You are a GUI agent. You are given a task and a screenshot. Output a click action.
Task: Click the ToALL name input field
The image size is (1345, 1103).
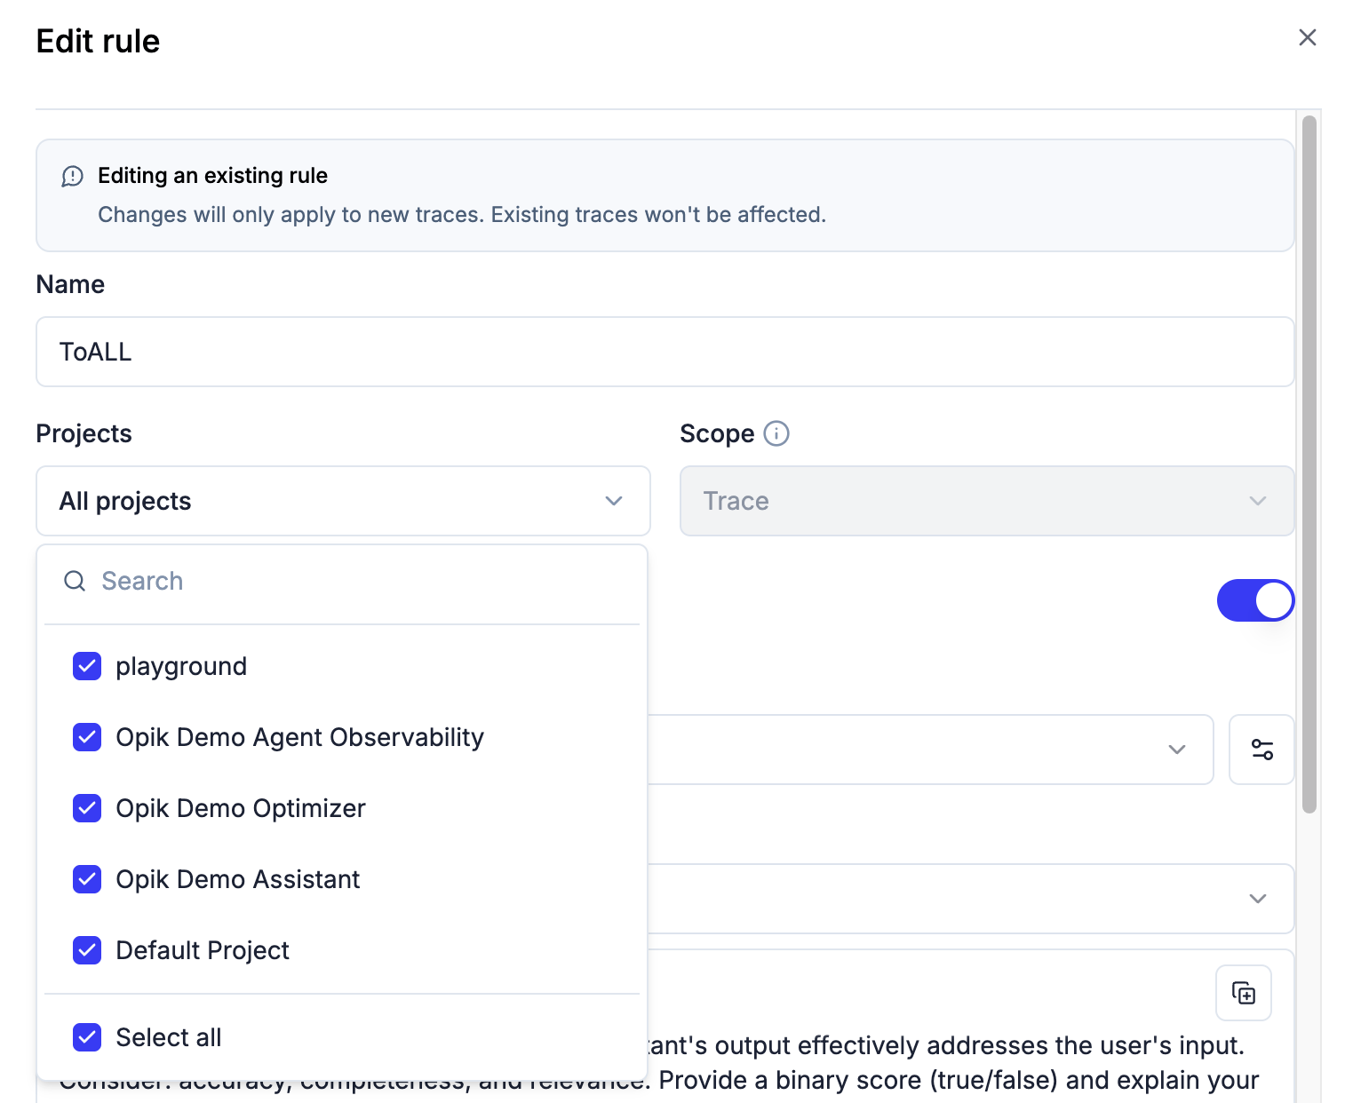coord(665,352)
